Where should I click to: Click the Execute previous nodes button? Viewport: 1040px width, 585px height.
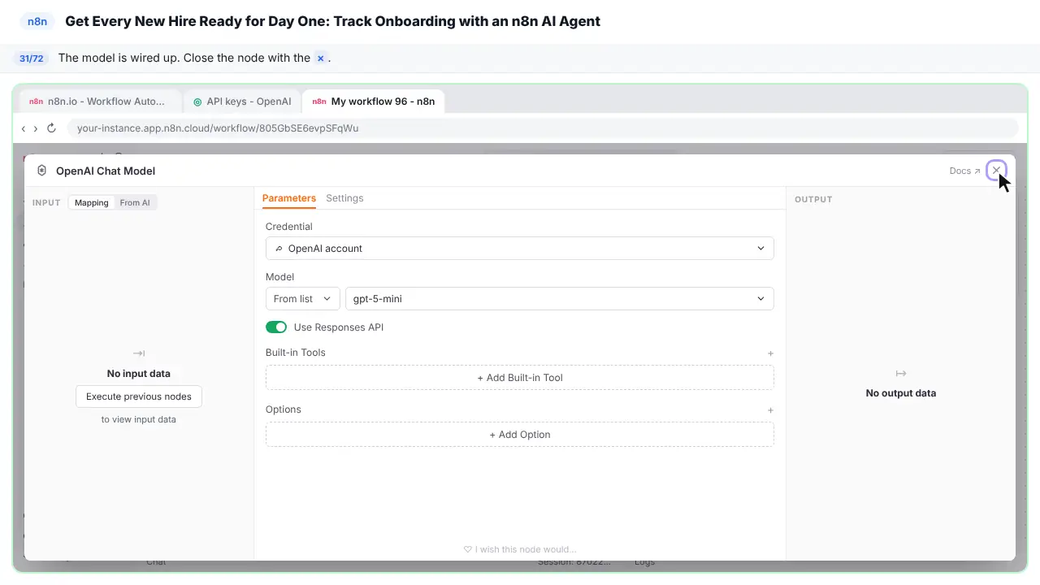(139, 396)
